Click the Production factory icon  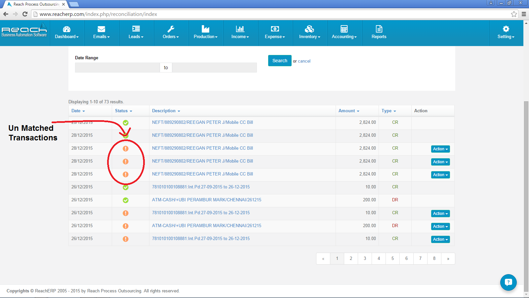click(x=205, y=29)
